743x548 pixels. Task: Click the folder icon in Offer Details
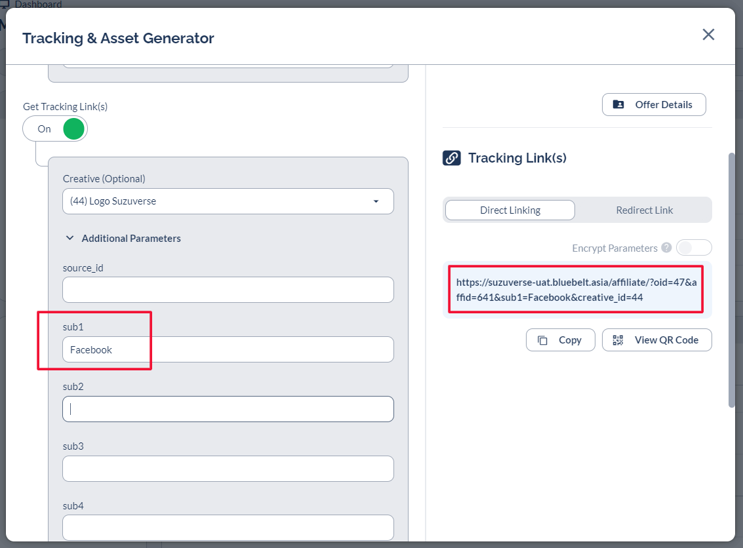(618, 105)
